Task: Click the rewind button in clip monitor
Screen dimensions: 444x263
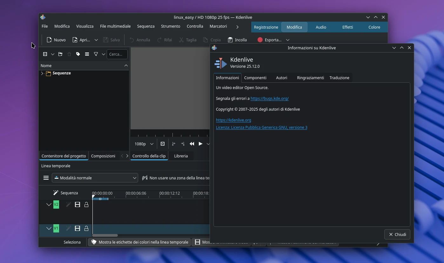Action: pos(192,144)
